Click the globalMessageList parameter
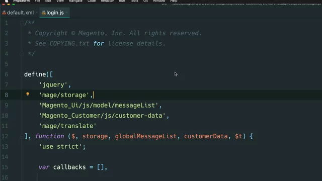This screenshot has width=322, height=181. click(x=145, y=136)
